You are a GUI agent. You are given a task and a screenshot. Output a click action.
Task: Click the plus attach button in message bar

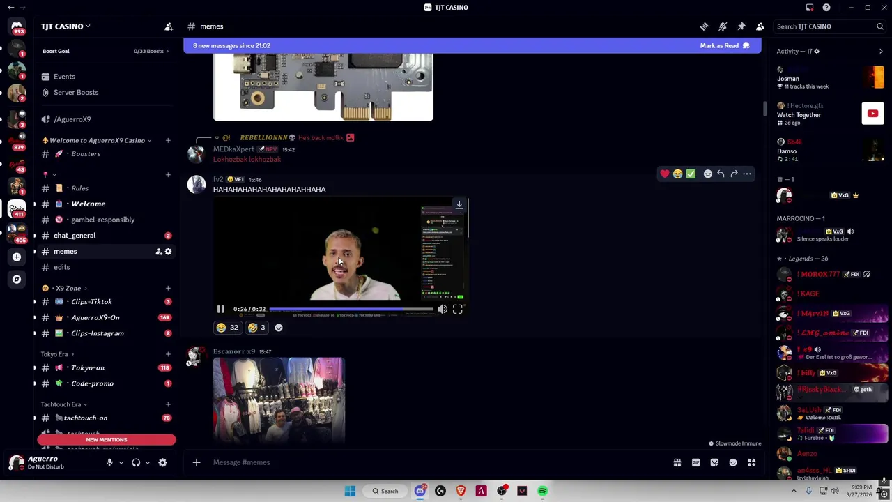tap(197, 462)
